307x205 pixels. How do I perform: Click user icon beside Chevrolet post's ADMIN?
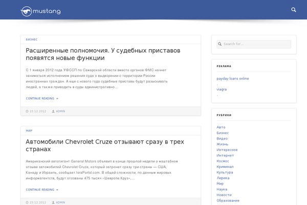coord(53,202)
